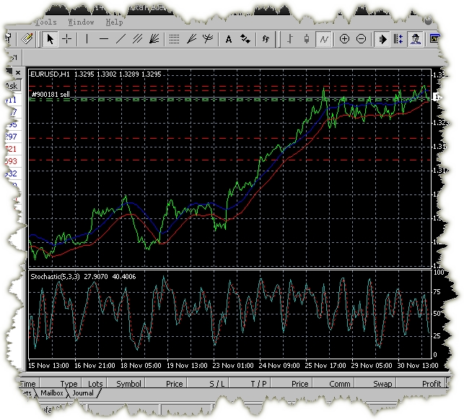The image size is (464, 420).
Task: Switch to the Mailbox tab
Action: click(52, 393)
